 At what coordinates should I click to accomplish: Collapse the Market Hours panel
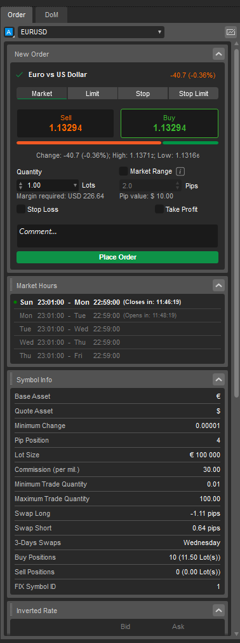pos(218,286)
